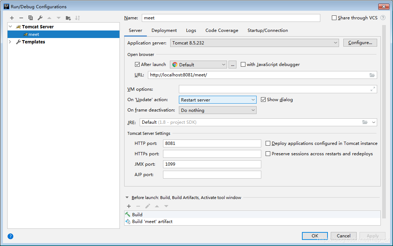Remove the selected Before launch task
This screenshot has height=246, width=393.
[x=138, y=206]
